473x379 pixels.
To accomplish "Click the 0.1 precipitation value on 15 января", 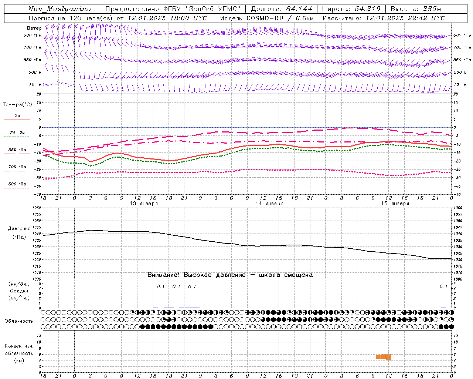I will 443,286.
